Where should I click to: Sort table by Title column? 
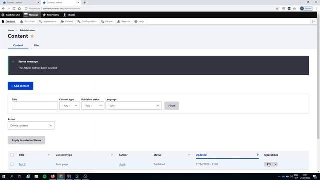[x=22, y=155]
